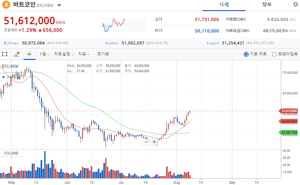Click the orange Bitcoin logo
The width and height of the screenshot is (300, 185).
click(x=6, y=5)
